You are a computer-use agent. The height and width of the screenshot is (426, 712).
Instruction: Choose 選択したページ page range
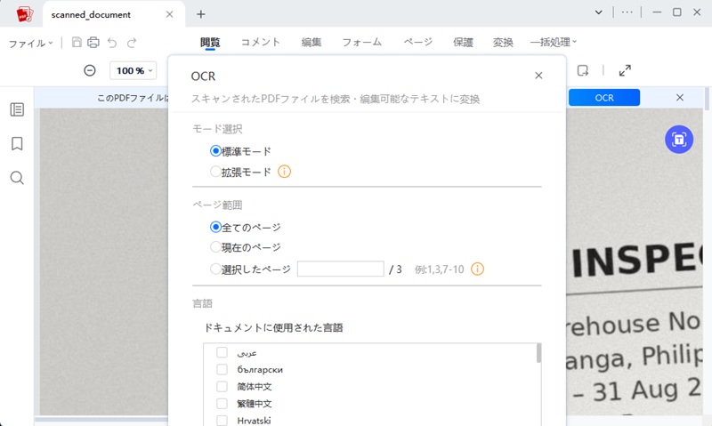215,269
